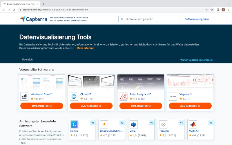Viewport: 232px width, 145px height.
Task: Open Warum Capterra kostenlos ist link
Action: pyautogui.click(x=196, y=60)
